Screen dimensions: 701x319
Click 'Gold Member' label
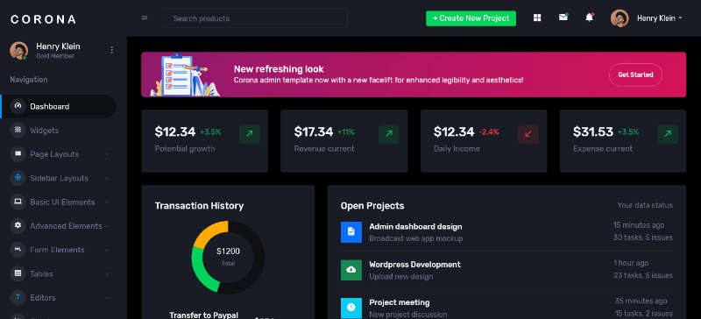(x=55, y=56)
